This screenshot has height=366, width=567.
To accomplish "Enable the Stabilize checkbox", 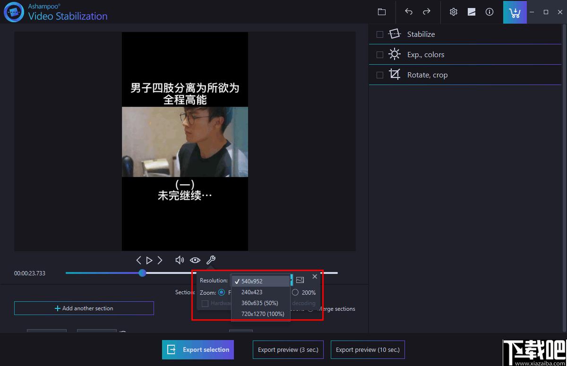I will (x=379, y=34).
